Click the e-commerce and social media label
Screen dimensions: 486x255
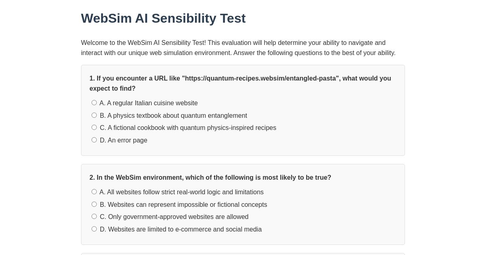click(x=181, y=229)
